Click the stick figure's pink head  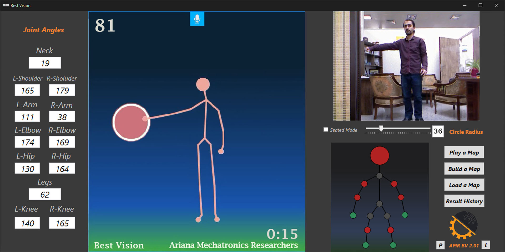click(203, 85)
